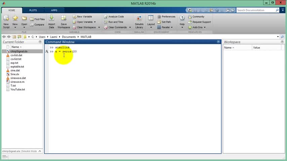Click the new shortcut quick access icon
The width and height of the screenshot is (287, 161).
coord(190,10)
